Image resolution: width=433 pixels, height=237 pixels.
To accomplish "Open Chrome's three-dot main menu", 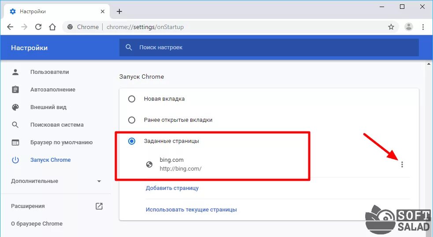I will (423, 27).
